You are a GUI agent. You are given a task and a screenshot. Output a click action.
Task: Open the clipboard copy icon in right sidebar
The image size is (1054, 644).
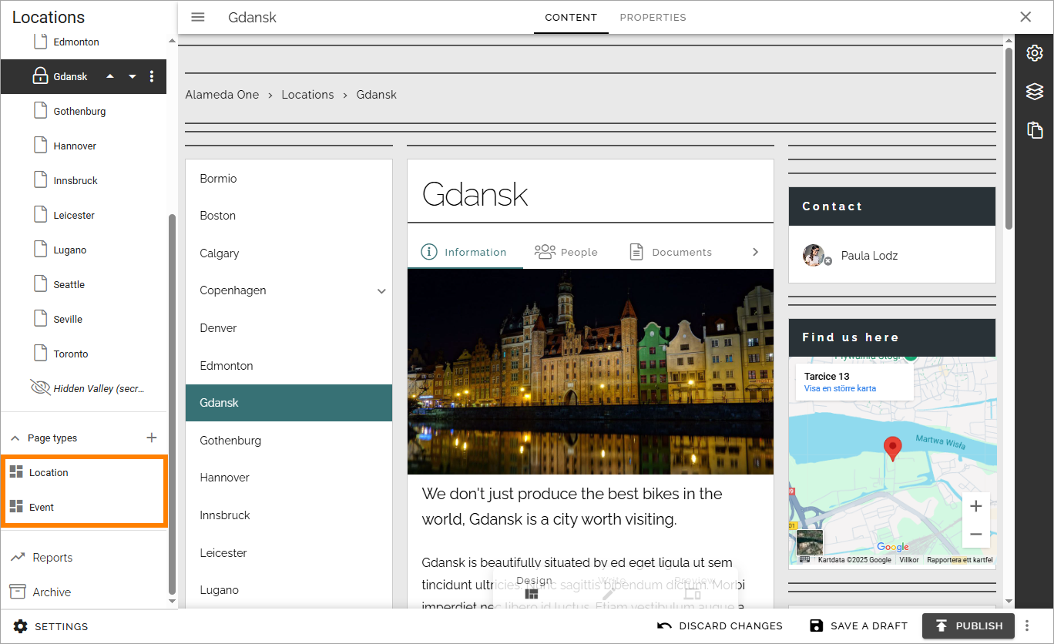coord(1035,129)
